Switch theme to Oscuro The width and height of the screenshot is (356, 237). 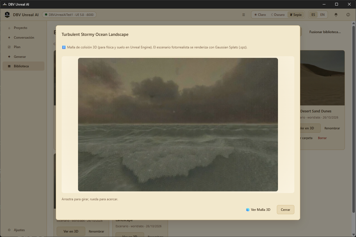tap(278, 15)
